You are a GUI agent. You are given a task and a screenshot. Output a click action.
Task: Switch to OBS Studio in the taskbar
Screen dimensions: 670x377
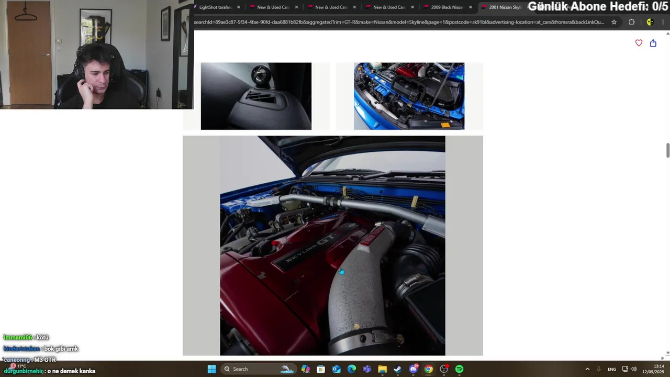click(x=444, y=369)
